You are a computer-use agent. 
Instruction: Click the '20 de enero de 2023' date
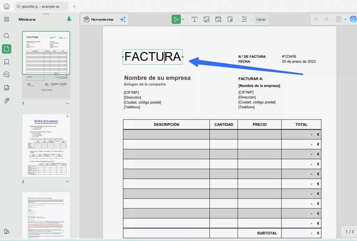(x=299, y=61)
